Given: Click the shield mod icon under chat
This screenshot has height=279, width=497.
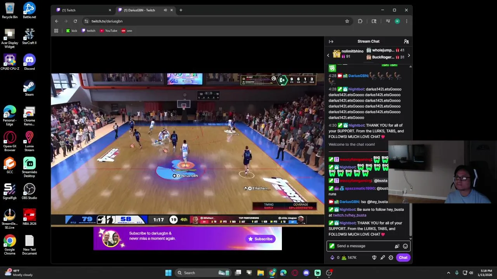Looking at the screenshot, I should (374, 258).
